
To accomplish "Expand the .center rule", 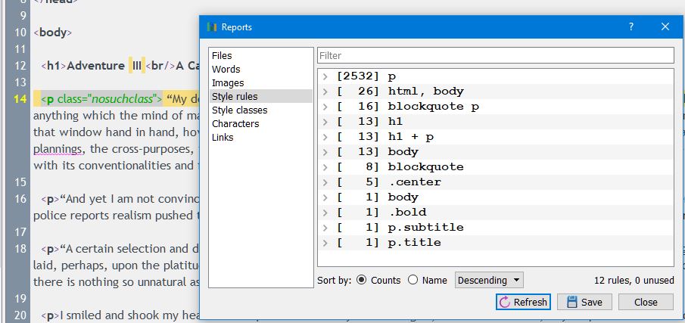I will (x=325, y=182).
